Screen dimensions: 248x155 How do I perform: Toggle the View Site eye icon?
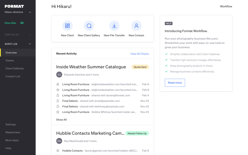(22, 23)
